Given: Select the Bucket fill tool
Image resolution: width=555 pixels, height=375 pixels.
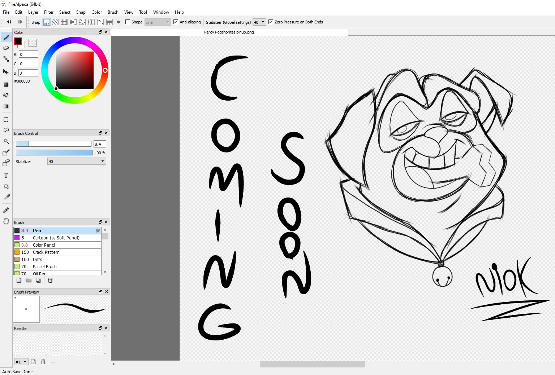Looking at the screenshot, I should (6, 95).
